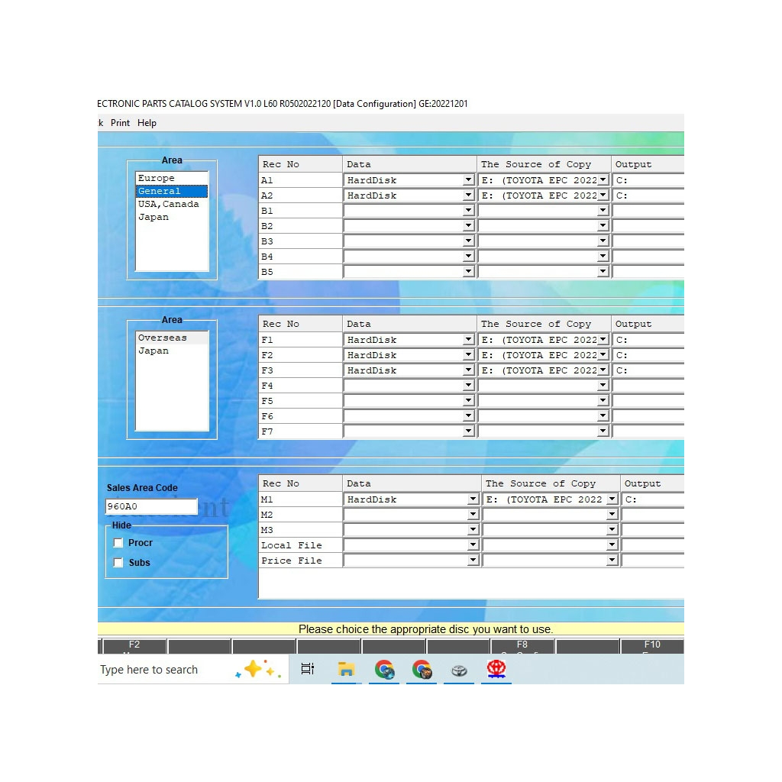Select Japan in the upper Area list
The height and width of the screenshot is (782, 782).
[172, 217]
